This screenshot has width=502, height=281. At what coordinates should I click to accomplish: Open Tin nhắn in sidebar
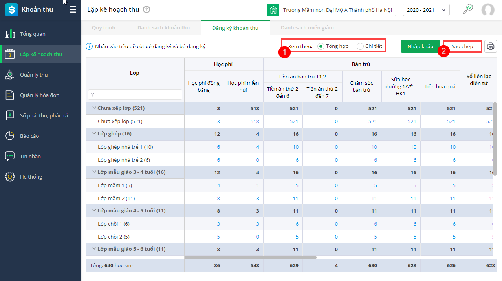(30, 157)
